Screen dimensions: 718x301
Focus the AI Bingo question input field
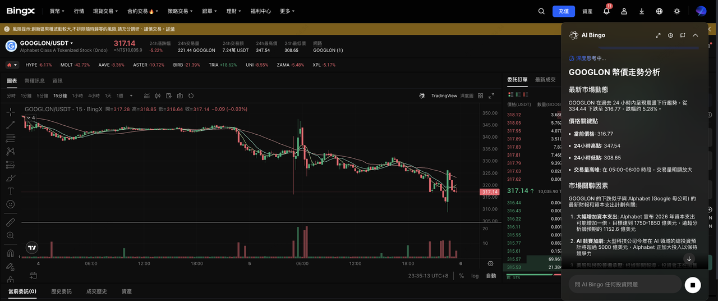click(x=624, y=285)
